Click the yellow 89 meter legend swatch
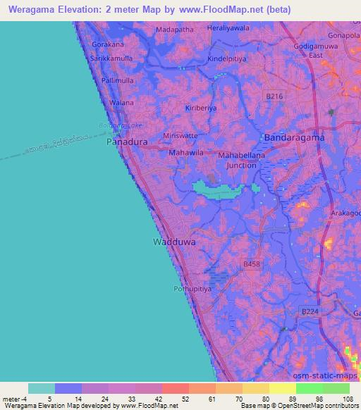Screen dimensions: 361x410 click(283, 388)
